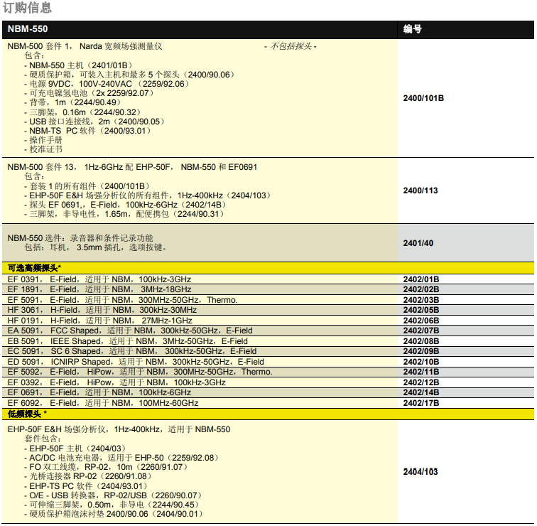The height and width of the screenshot is (526, 537).
Task: Select the EF 1891 3MHz-18GHz probe row
Action: pos(99,289)
